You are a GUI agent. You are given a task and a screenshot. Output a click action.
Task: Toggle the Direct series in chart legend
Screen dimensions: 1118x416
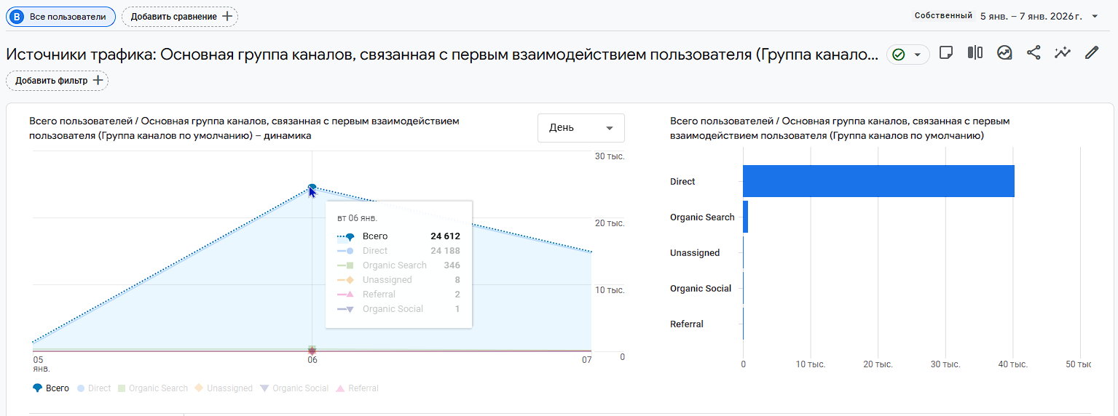(x=94, y=388)
